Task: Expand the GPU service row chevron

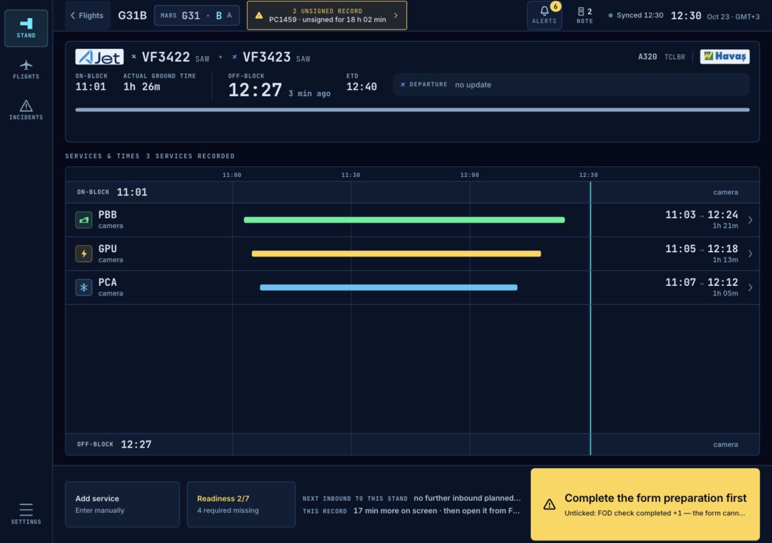Action: tap(750, 253)
